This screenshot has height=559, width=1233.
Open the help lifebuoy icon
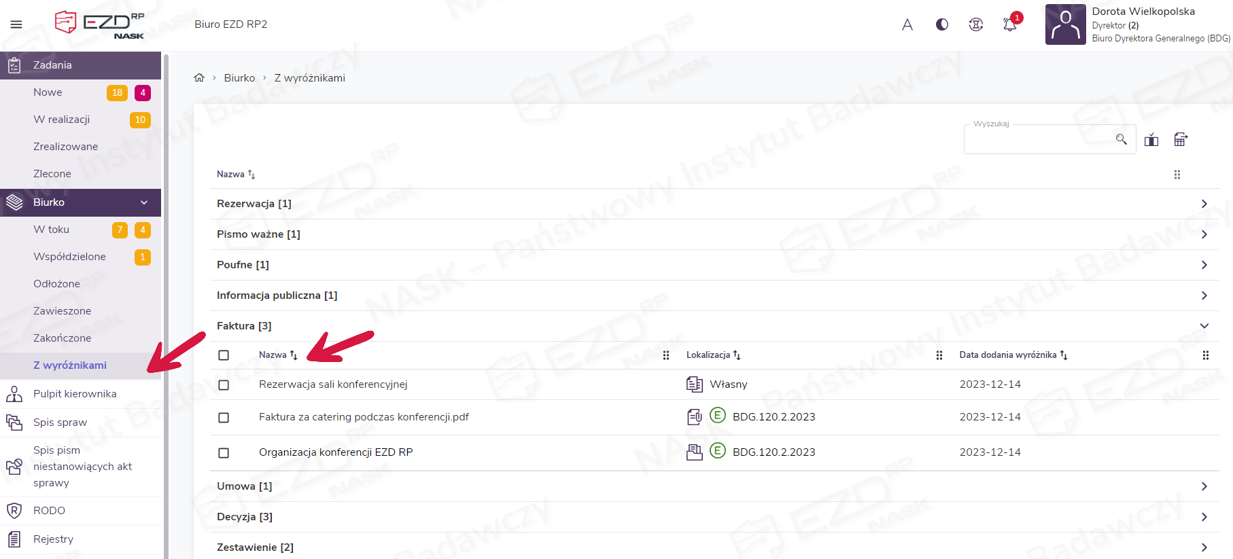point(976,25)
